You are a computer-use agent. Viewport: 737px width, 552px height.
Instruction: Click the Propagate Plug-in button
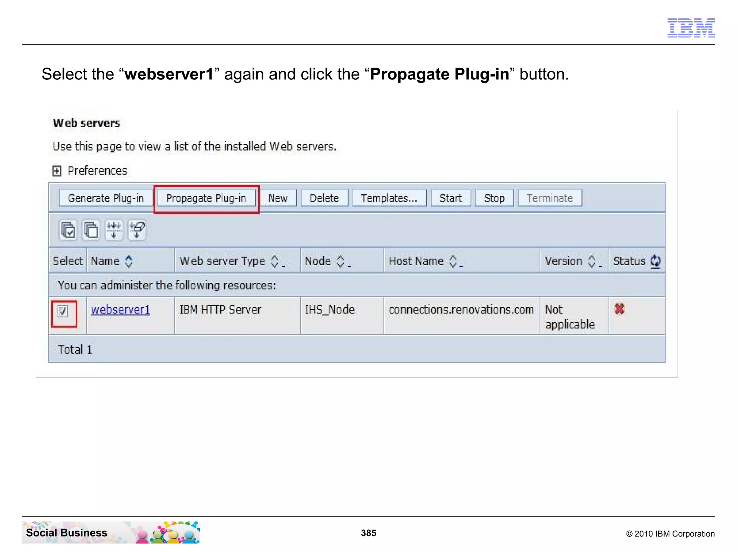pos(206,198)
